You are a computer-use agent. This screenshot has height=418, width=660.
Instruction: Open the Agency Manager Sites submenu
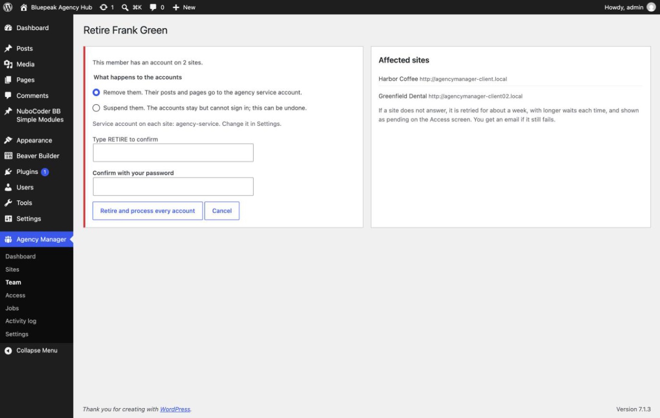12,270
